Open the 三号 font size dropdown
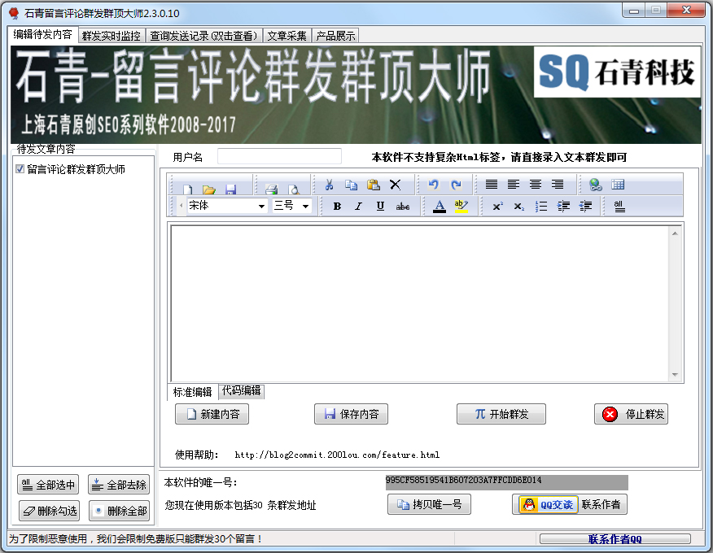 click(305, 206)
